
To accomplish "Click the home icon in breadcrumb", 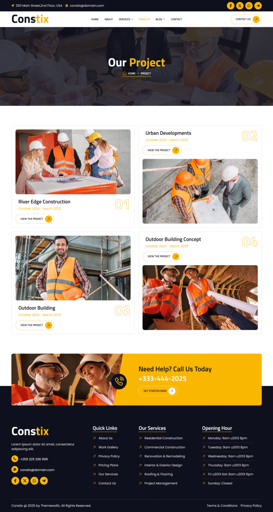I will pyautogui.click(x=125, y=73).
